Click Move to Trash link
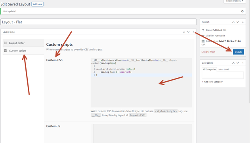Screen dimensions: 250x143 tap(208, 52)
